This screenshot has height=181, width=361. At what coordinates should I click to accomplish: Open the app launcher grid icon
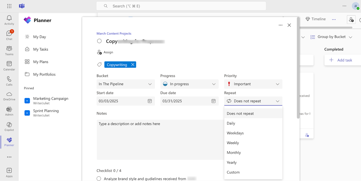(9, 6)
